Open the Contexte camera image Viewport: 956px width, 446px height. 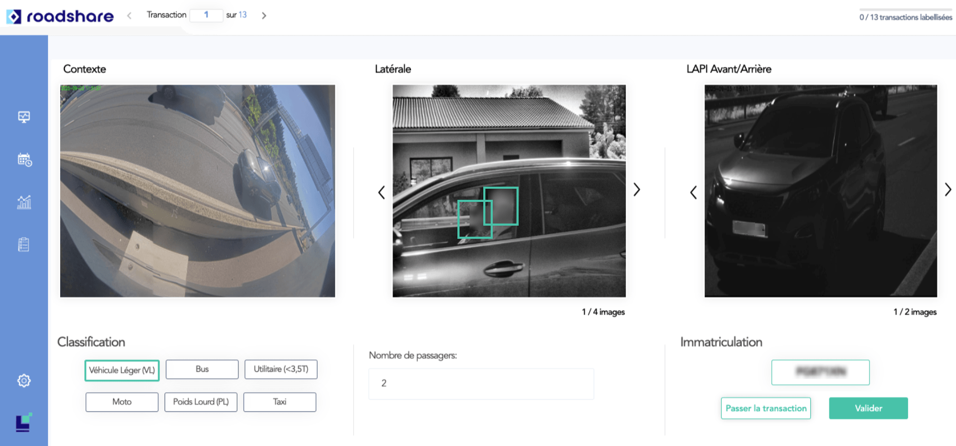click(197, 191)
